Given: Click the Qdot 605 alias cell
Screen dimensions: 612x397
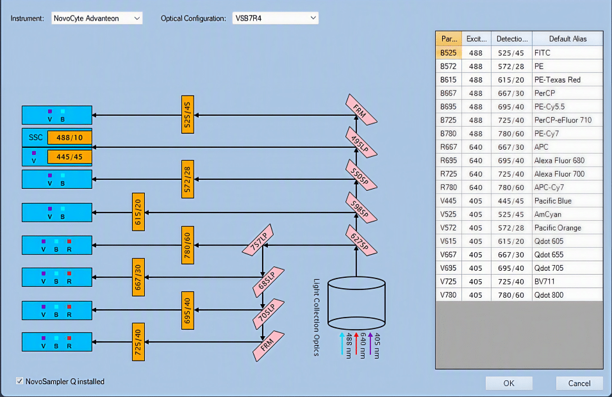Looking at the screenshot, I should point(568,241).
